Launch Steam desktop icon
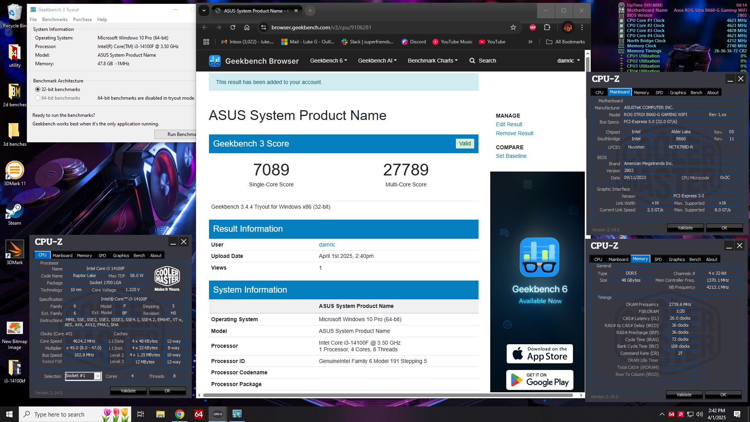750x422 pixels. click(x=14, y=213)
